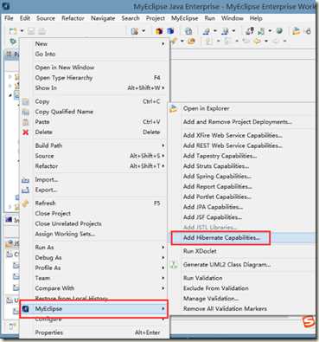Screen dimensions: 319x342
Task: Select Add JPA Capabilities...
Action: click(x=213, y=207)
